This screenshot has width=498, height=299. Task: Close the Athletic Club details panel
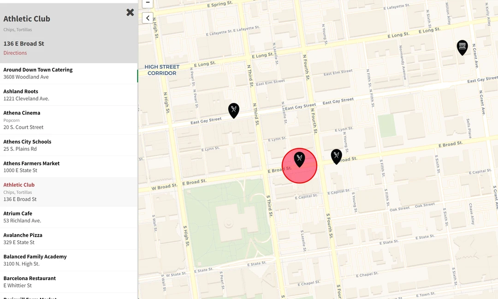click(130, 12)
